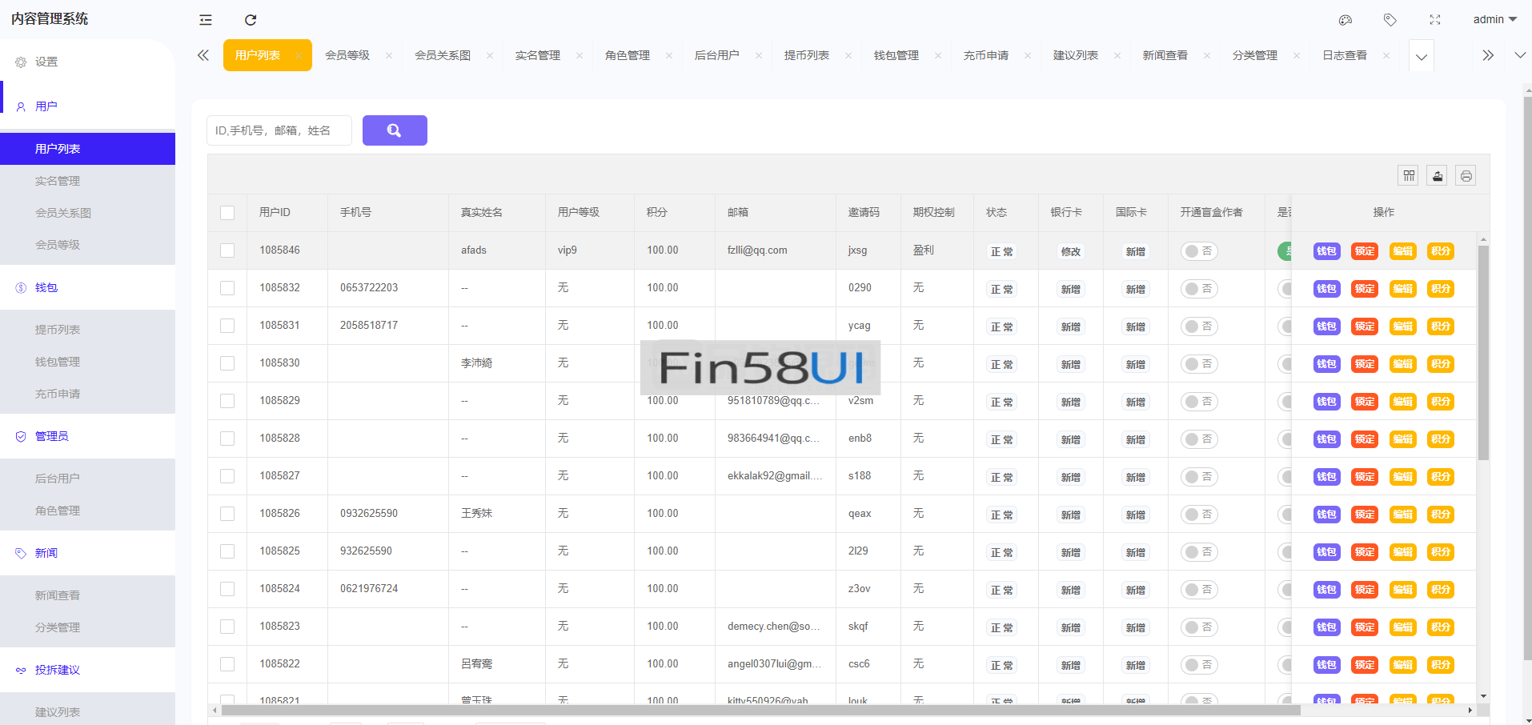Click the purple search button
Viewport: 1532px width, 725px height.
[x=395, y=130]
